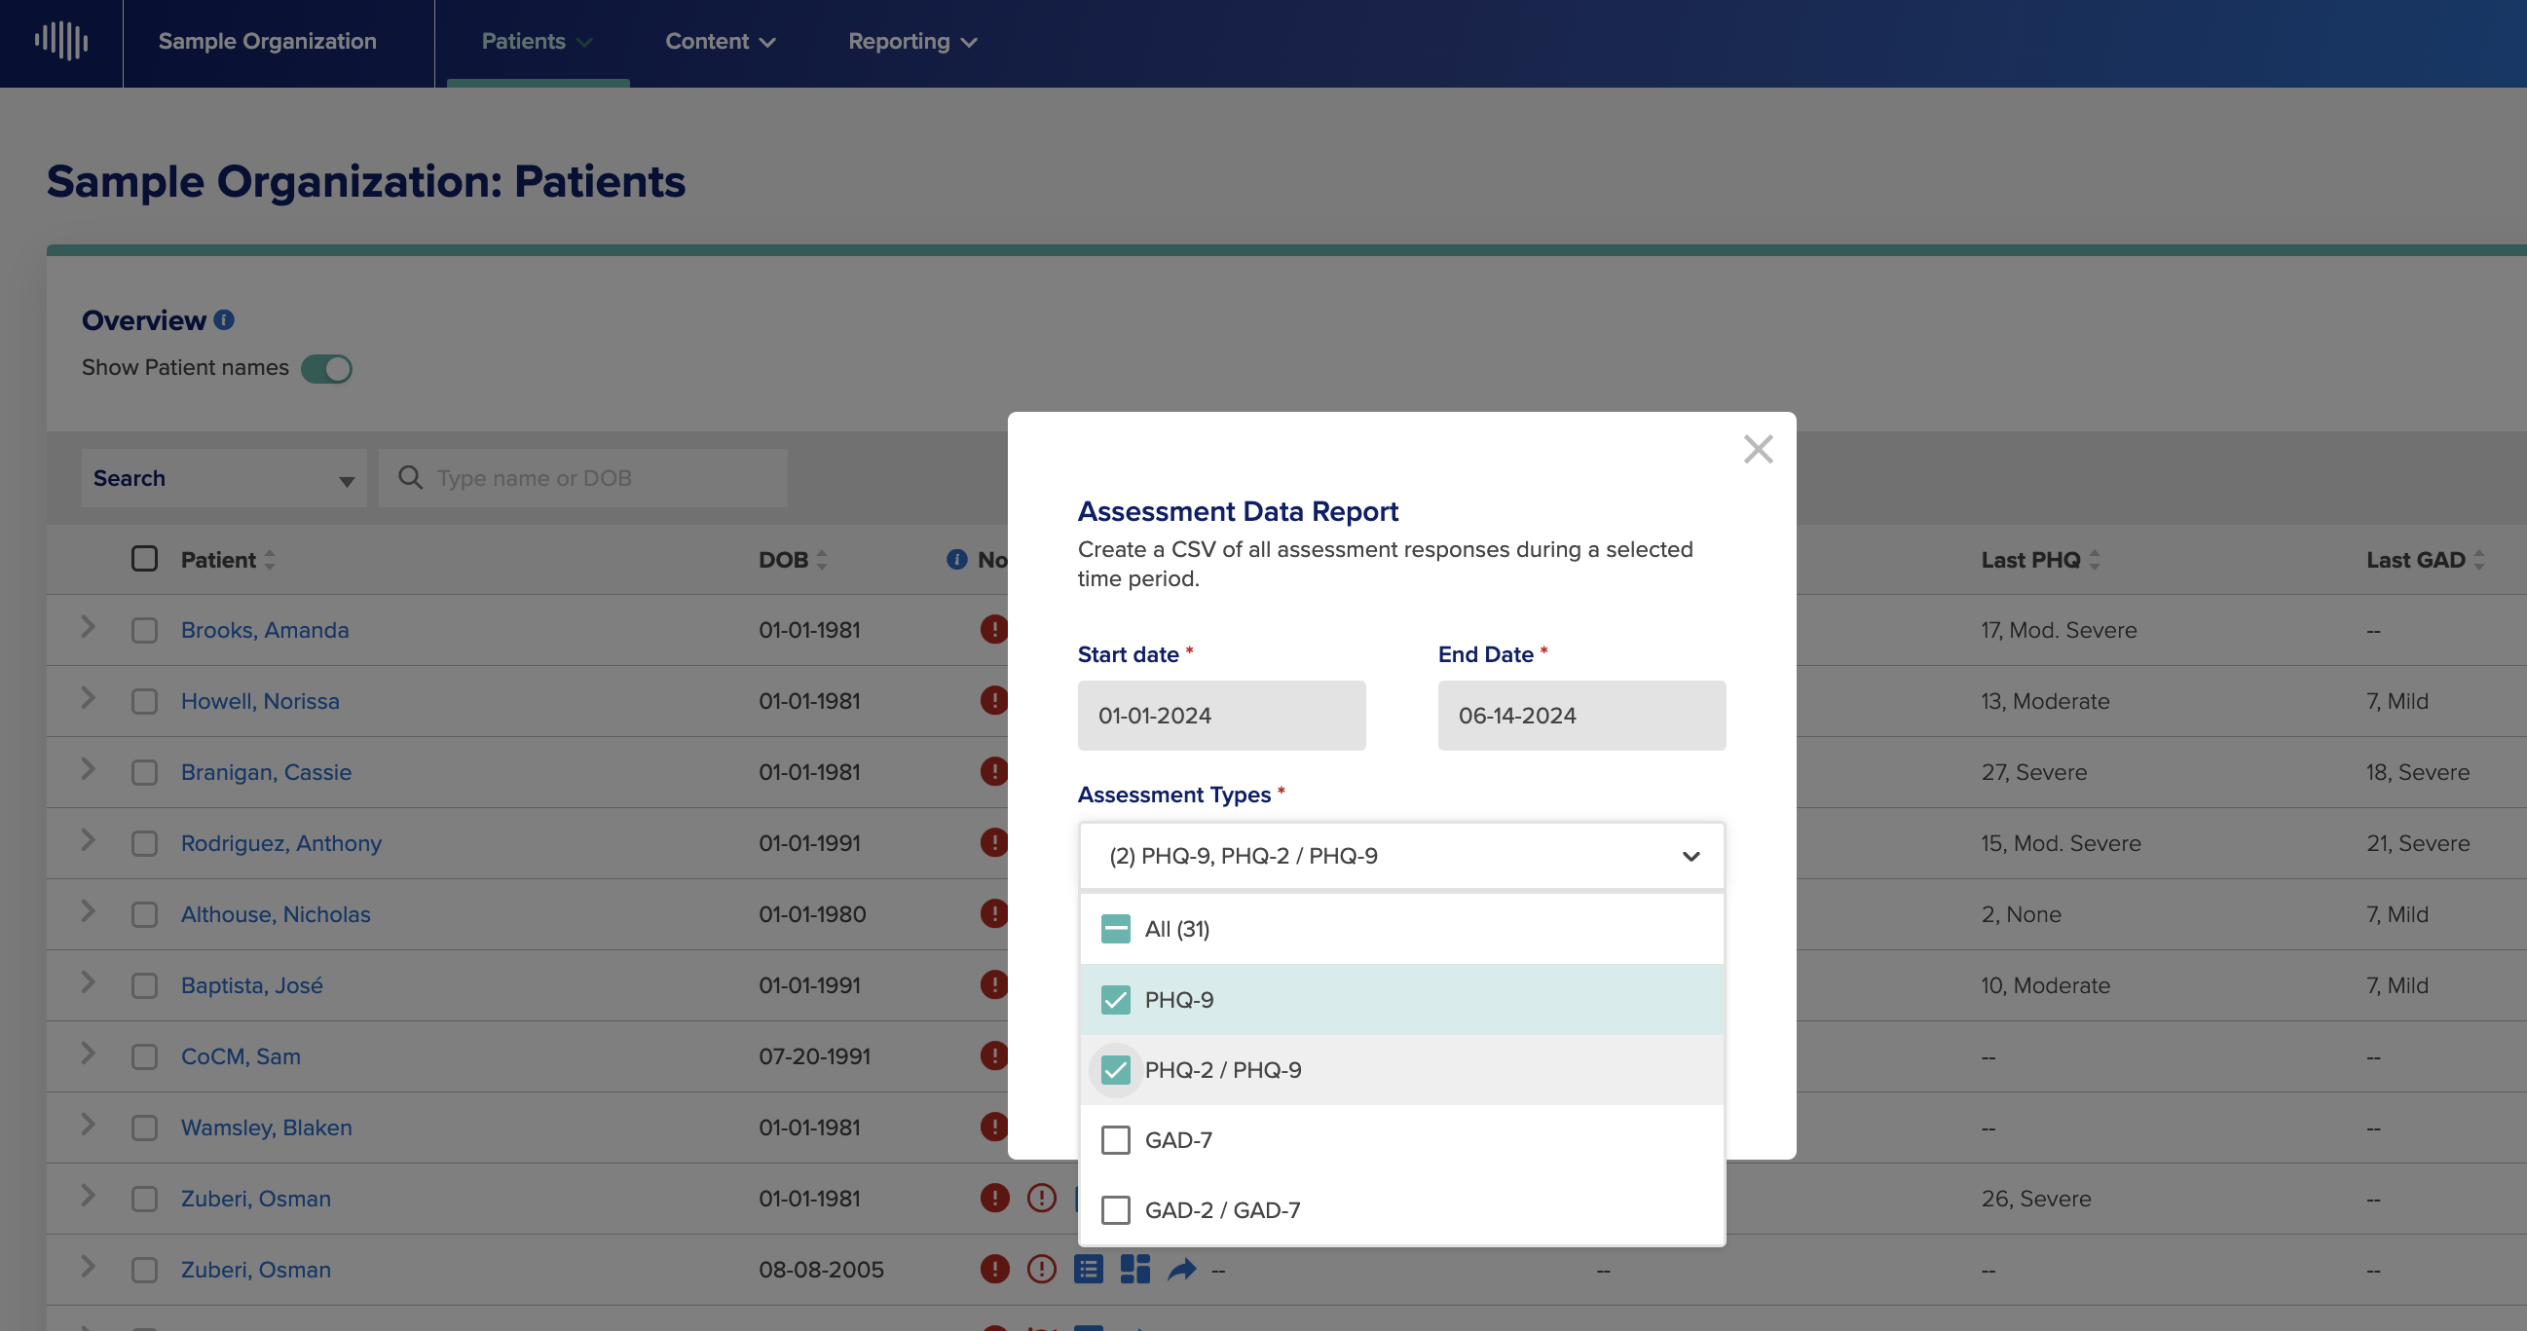
Task: Click Sample Organization in header
Action: (267, 41)
